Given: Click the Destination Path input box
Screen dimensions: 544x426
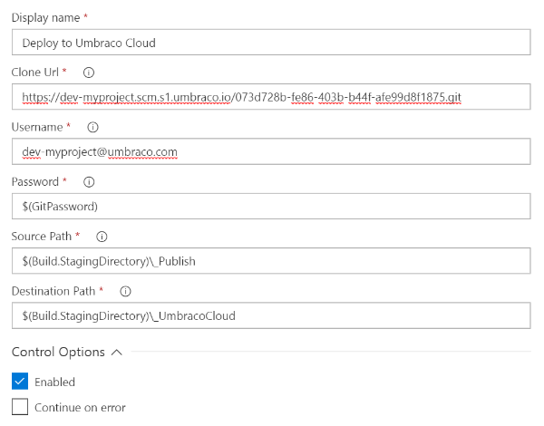Looking at the screenshot, I should pos(271,315).
